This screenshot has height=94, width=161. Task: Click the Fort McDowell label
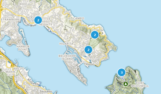pos(140,84)
